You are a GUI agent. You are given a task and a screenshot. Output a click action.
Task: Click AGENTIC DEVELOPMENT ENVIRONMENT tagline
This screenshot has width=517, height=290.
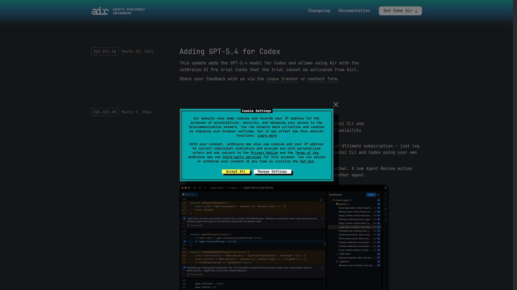coord(129,11)
